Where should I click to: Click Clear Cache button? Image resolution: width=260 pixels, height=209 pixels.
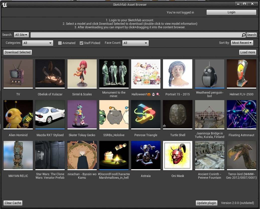[13, 203]
